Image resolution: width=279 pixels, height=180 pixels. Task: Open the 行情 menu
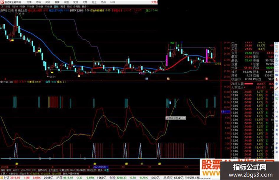pos(29,2)
